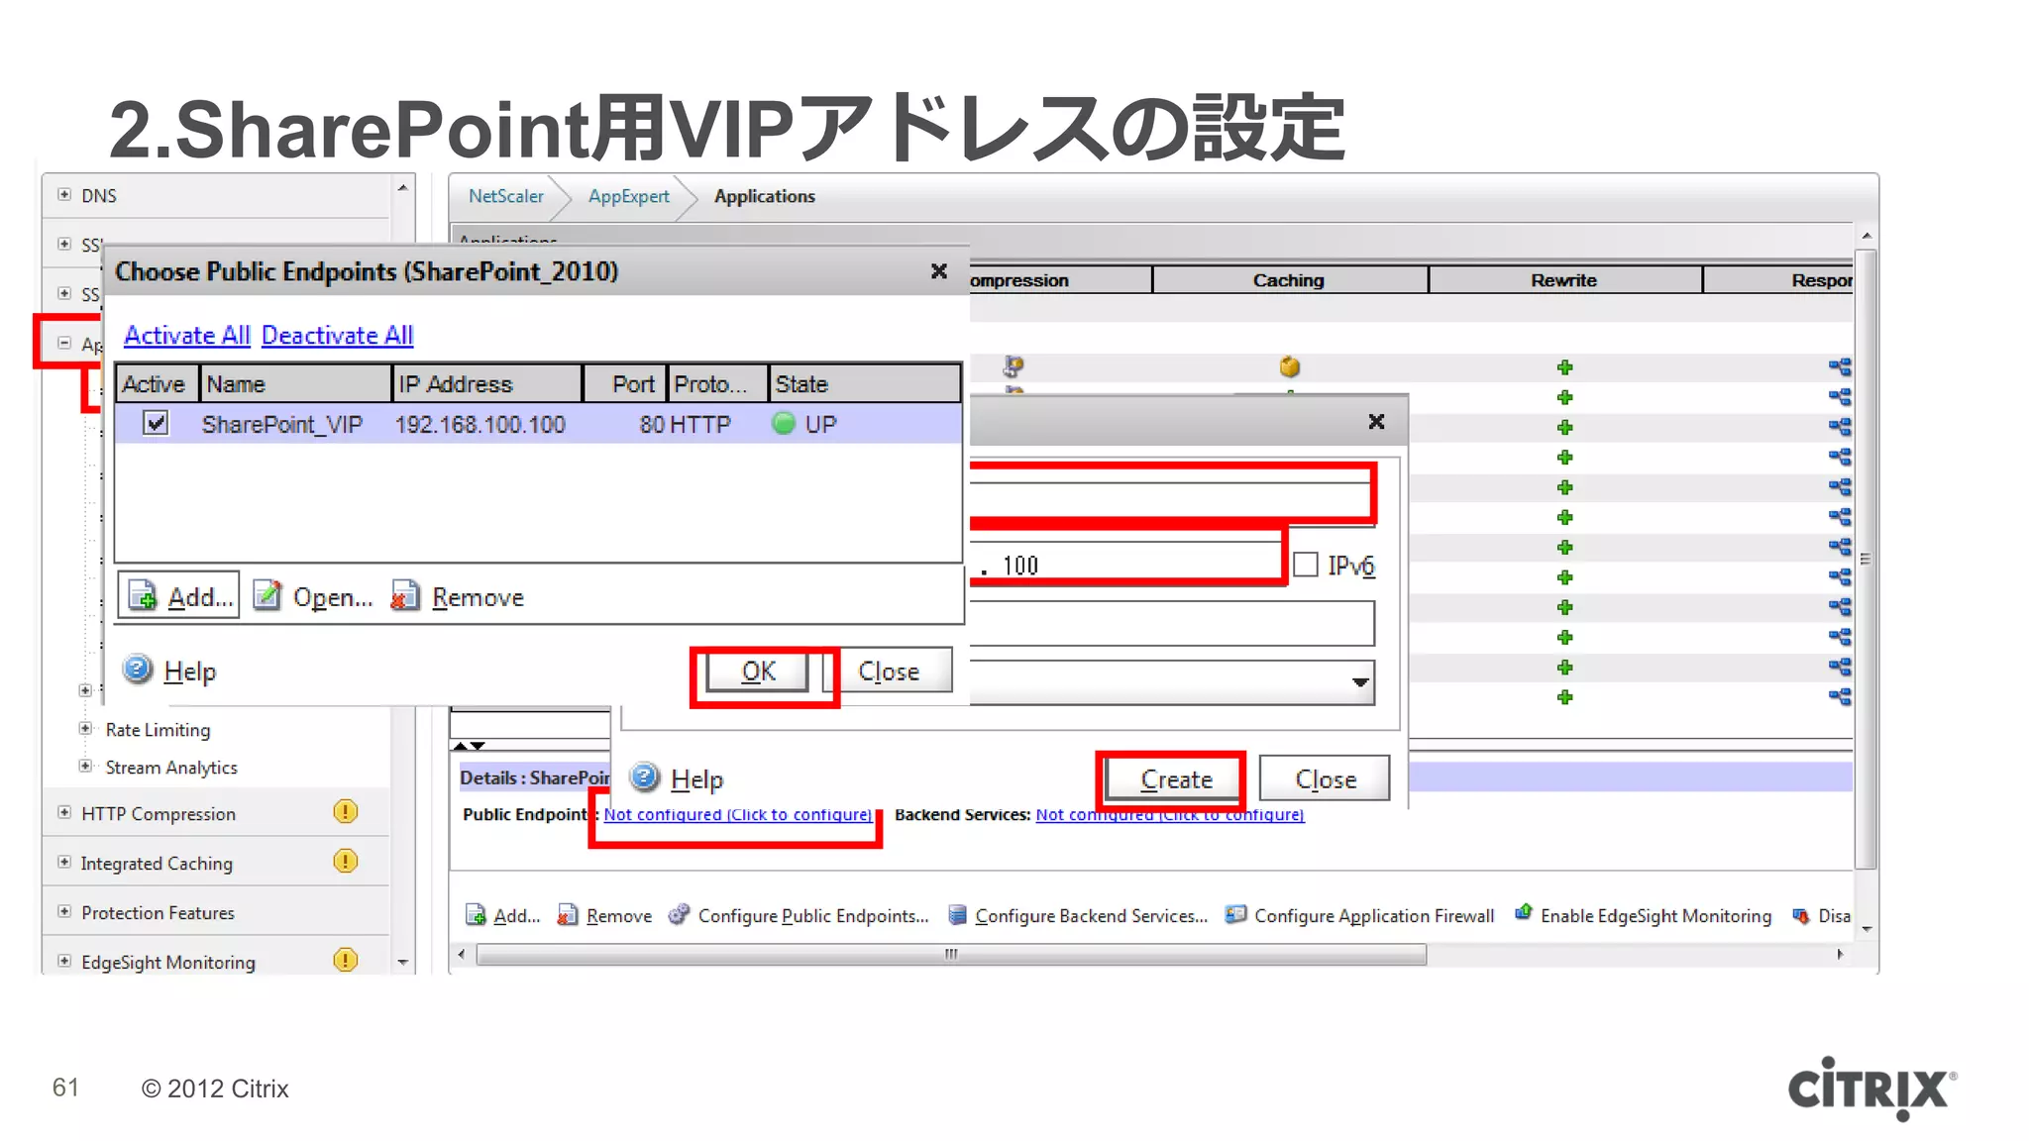Expand the DNS tree node

pos(64,195)
